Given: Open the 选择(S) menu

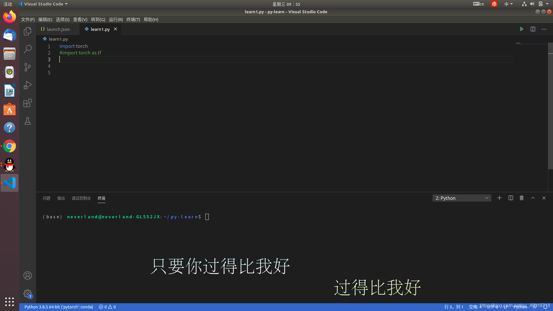Looking at the screenshot, I should (63, 20).
